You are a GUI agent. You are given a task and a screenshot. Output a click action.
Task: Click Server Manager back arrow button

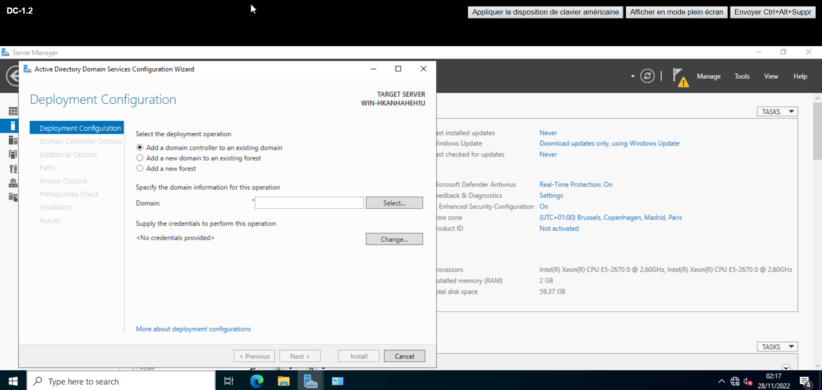click(13, 76)
